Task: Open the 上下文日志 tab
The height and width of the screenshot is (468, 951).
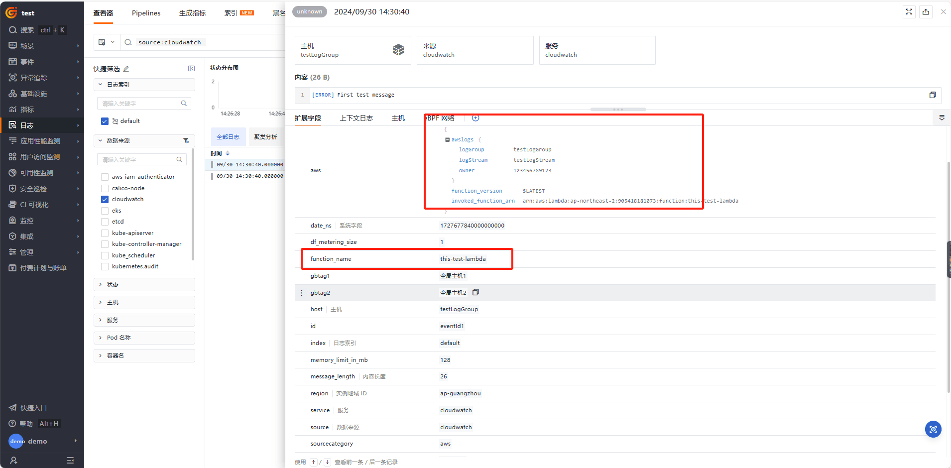Action: (x=356, y=118)
